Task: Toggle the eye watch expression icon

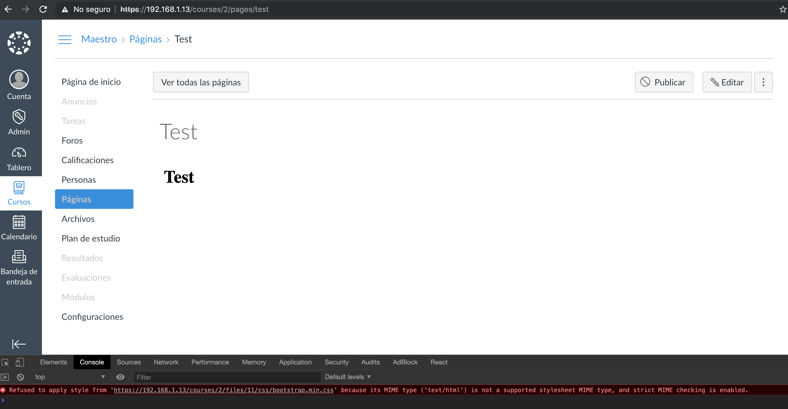Action: (x=120, y=377)
